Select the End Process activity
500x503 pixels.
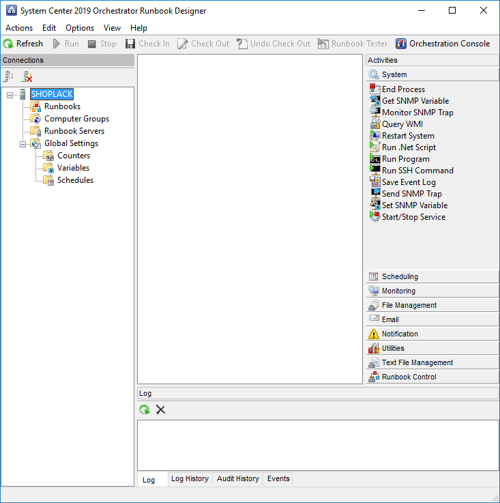pyautogui.click(x=397, y=89)
